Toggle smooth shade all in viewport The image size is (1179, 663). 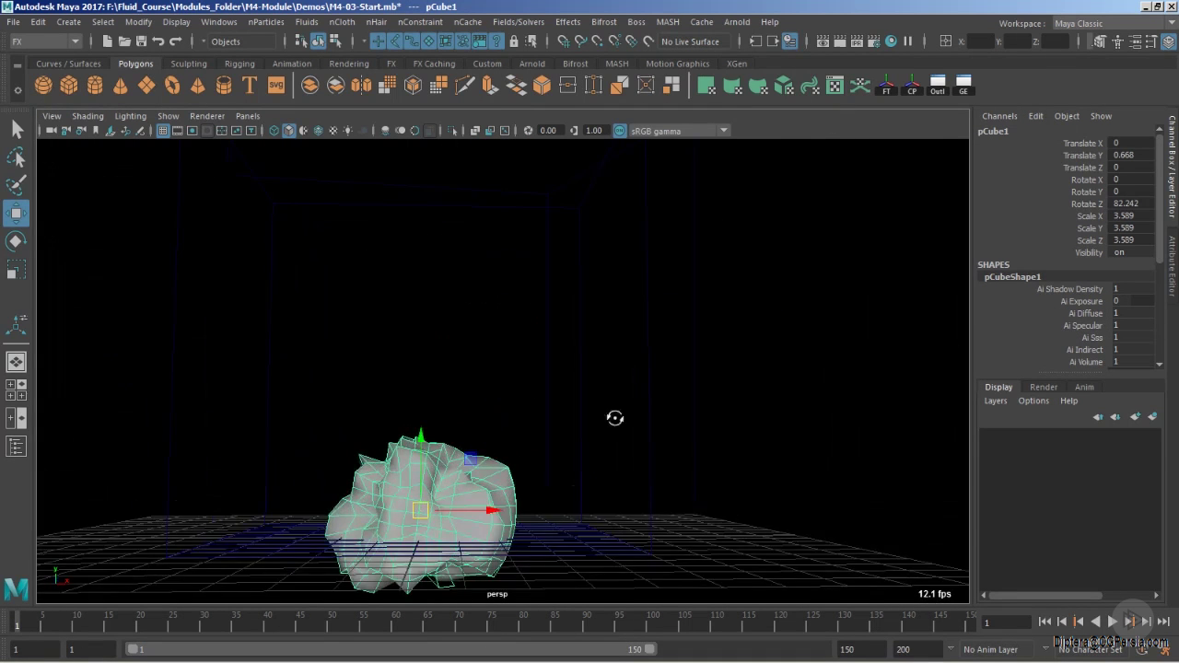click(x=288, y=131)
